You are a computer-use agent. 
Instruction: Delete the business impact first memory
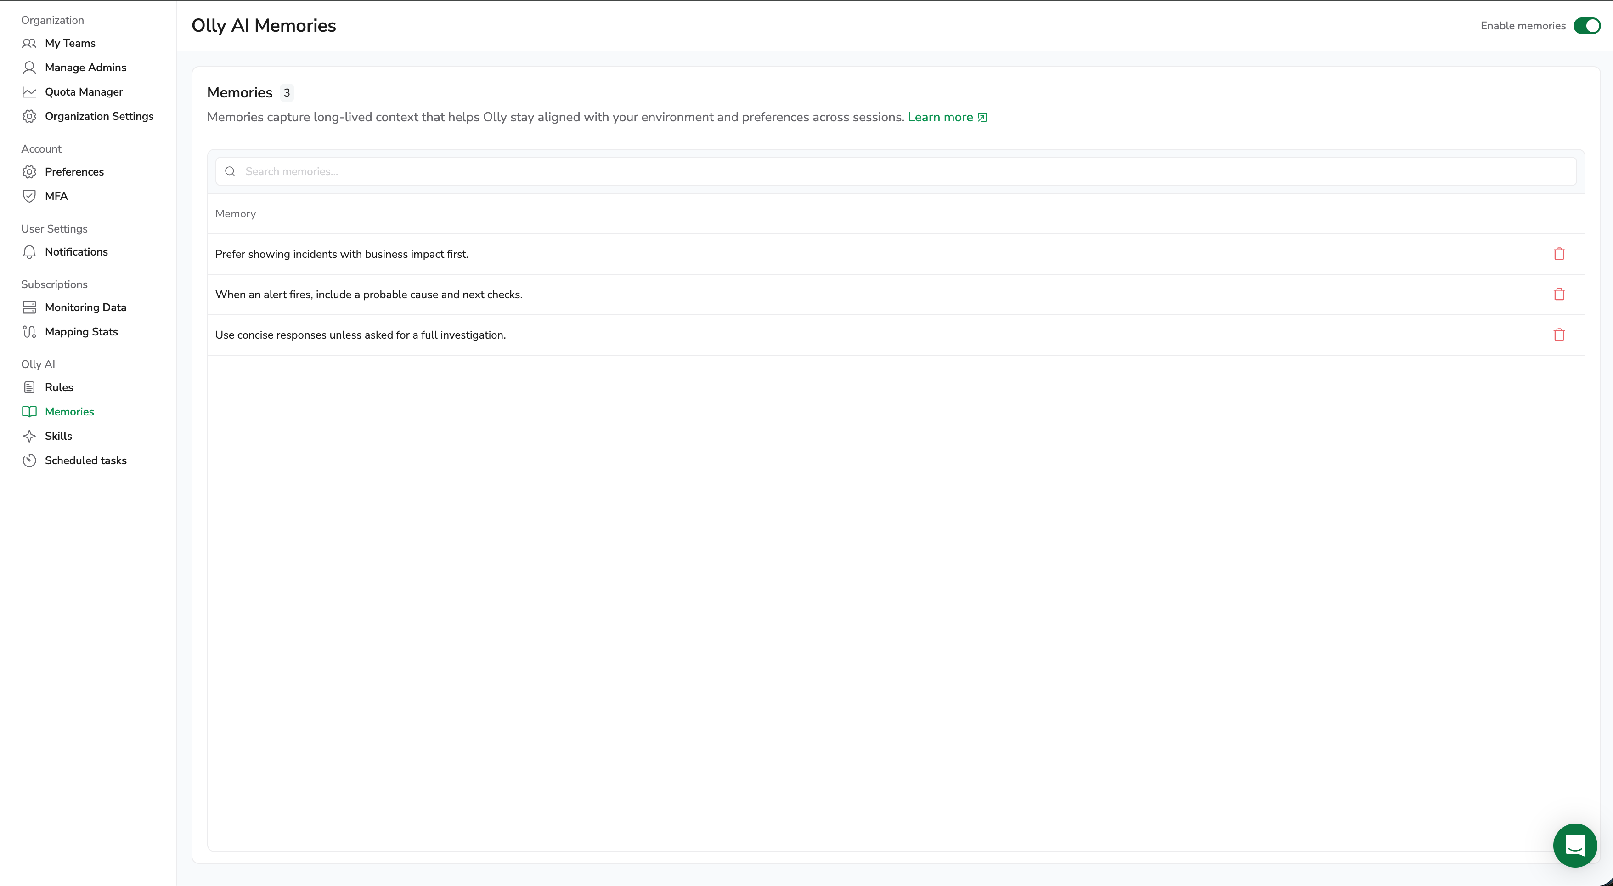coord(1559,254)
